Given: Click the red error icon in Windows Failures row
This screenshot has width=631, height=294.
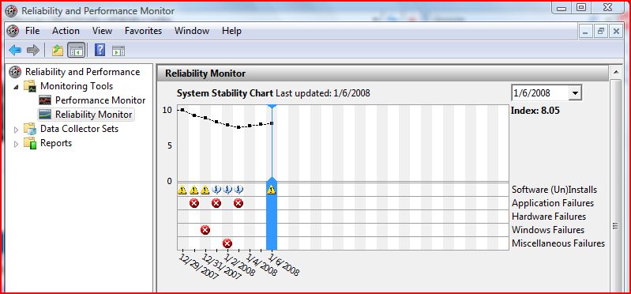Looking at the screenshot, I should click(205, 230).
